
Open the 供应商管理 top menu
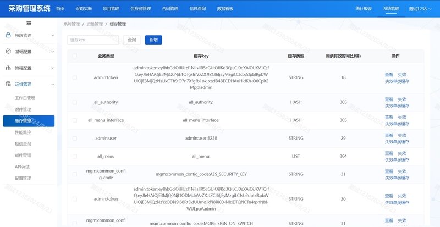141,9
